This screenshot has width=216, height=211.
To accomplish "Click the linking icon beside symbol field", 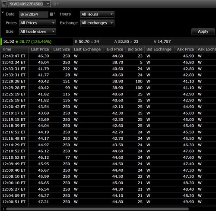I will click(4, 4).
